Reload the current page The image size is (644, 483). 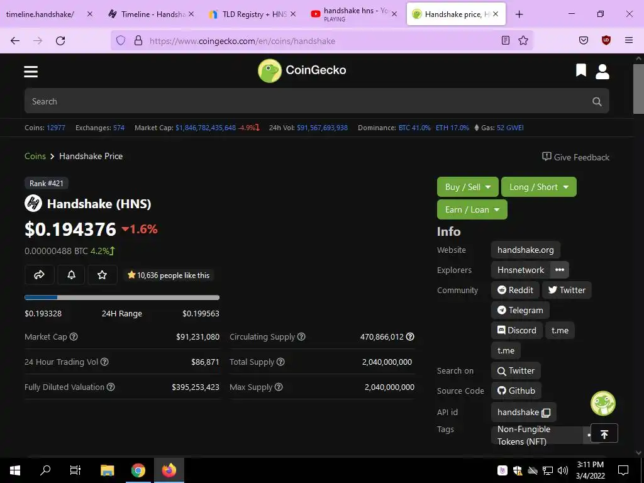[x=60, y=40]
